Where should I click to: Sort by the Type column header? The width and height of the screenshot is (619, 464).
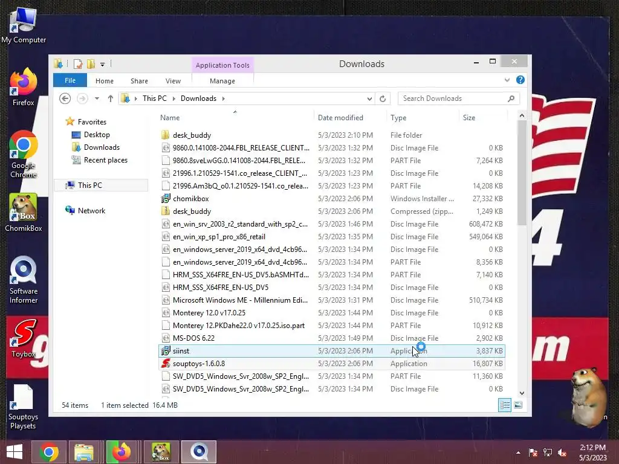[x=398, y=118]
